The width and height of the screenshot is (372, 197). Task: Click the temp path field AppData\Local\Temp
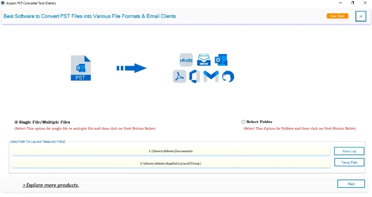(171, 163)
